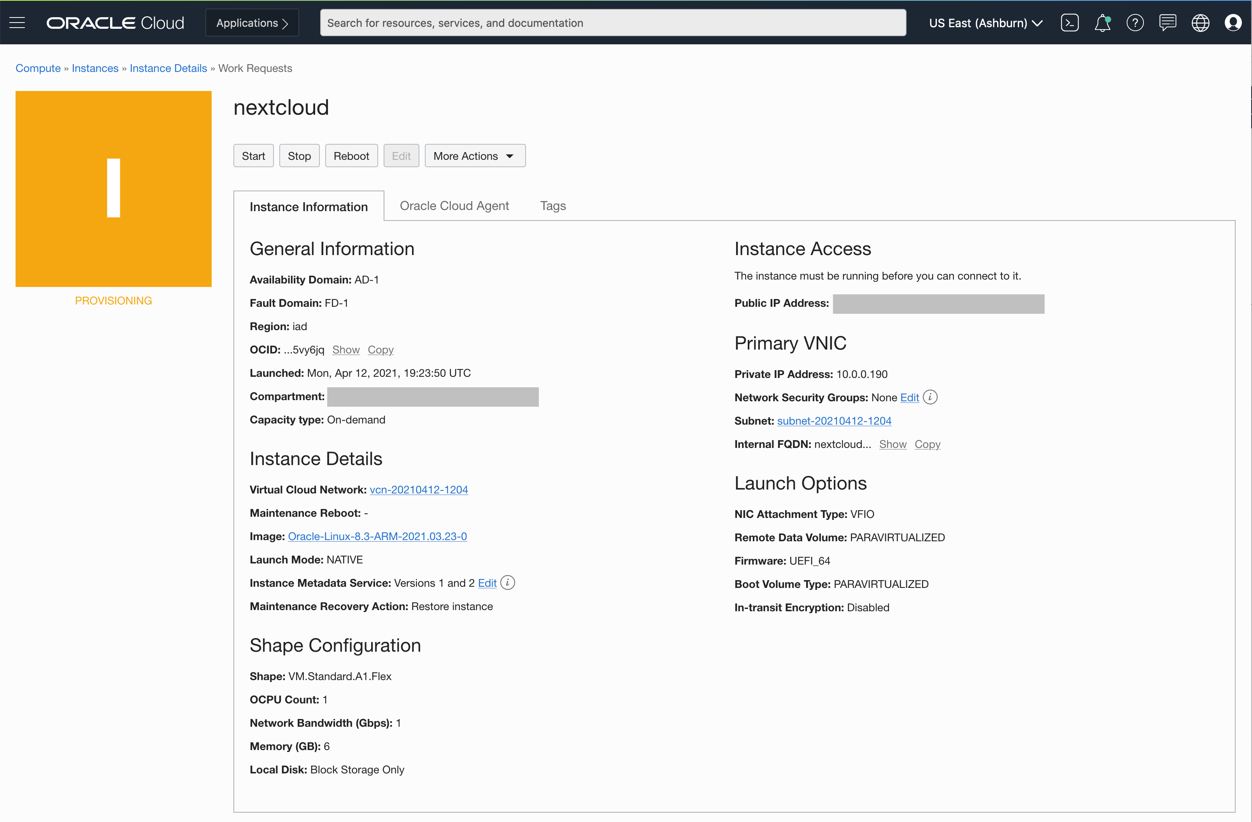Viewport: 1252px width, 822px height.
Task: Switch to the Oracle Cloud Agent tab
Action: pos(454,206)
